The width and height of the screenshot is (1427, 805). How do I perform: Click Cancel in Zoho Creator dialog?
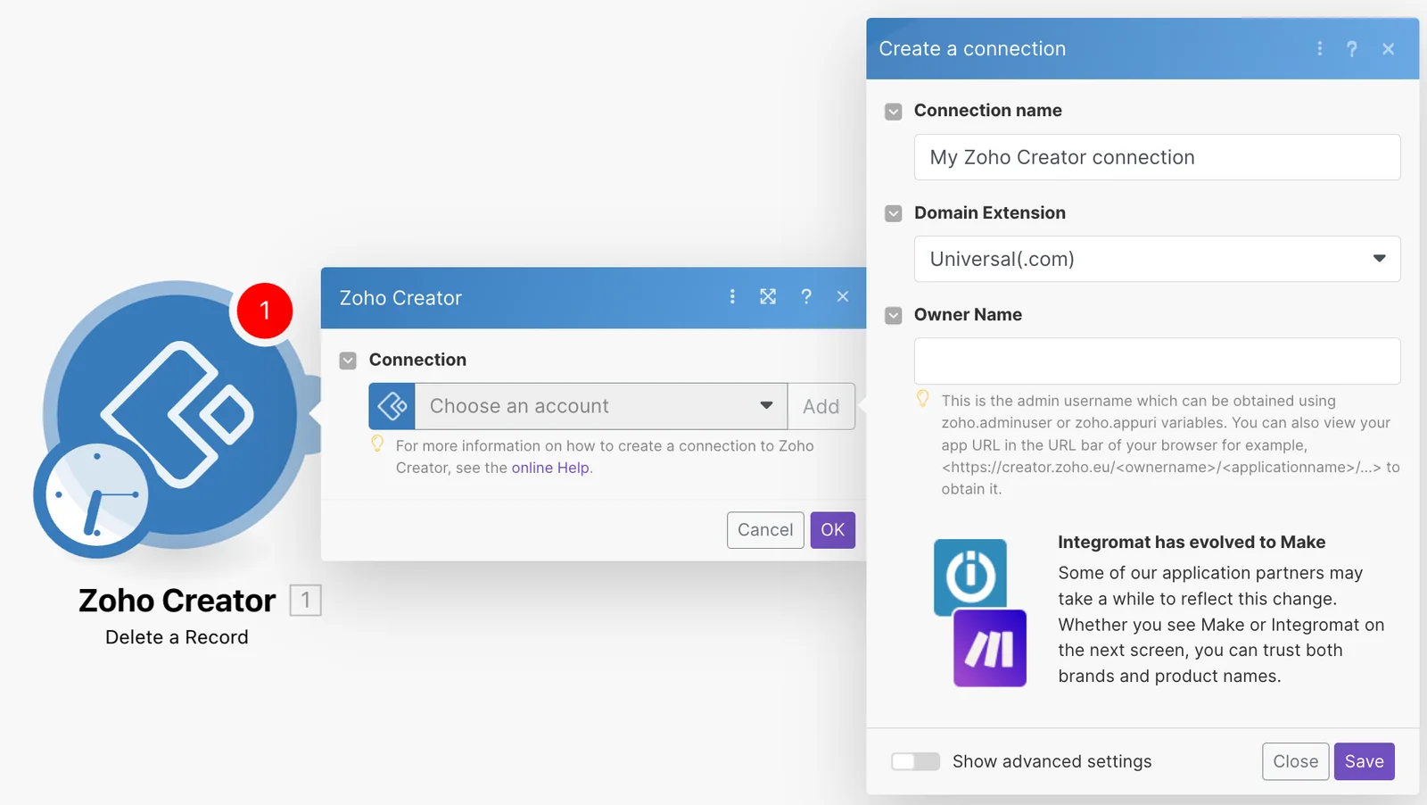point(765,530)
